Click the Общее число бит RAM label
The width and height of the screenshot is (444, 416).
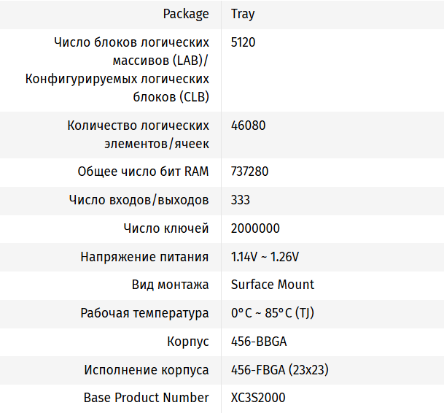[x=143, y=172]
